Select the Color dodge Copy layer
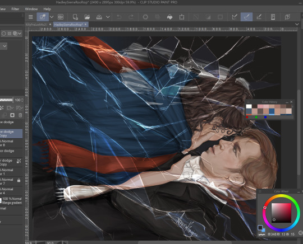The width and height of the screenshot is (303, 244). coord(11,162)
